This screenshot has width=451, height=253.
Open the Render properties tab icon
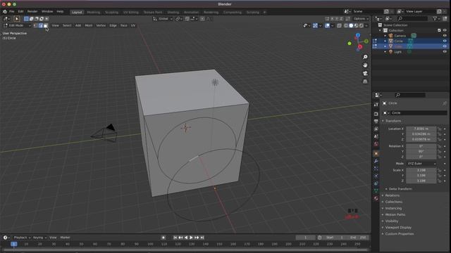coord(376,114)
